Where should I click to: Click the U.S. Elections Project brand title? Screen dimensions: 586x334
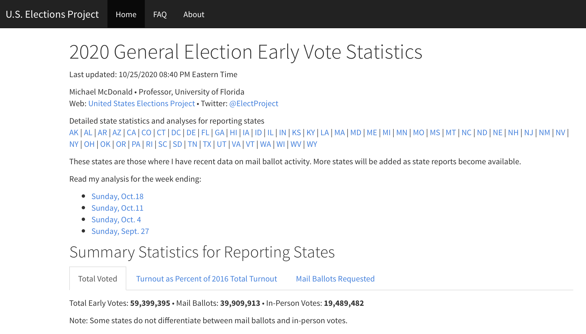[x=52, y=14]
